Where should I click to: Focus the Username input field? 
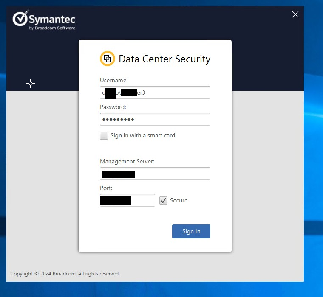[x=155, y=92]
